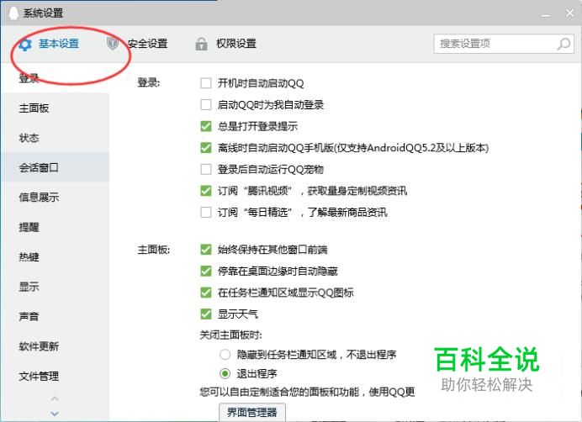Enable 登录后自动运行QQ宠物 checkbox
The image size is (582, 422).
click(205, 169)
